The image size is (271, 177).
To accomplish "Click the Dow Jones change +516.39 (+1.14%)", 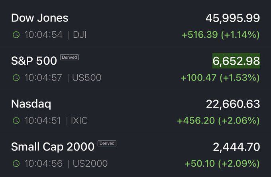I will click(220, 35).
